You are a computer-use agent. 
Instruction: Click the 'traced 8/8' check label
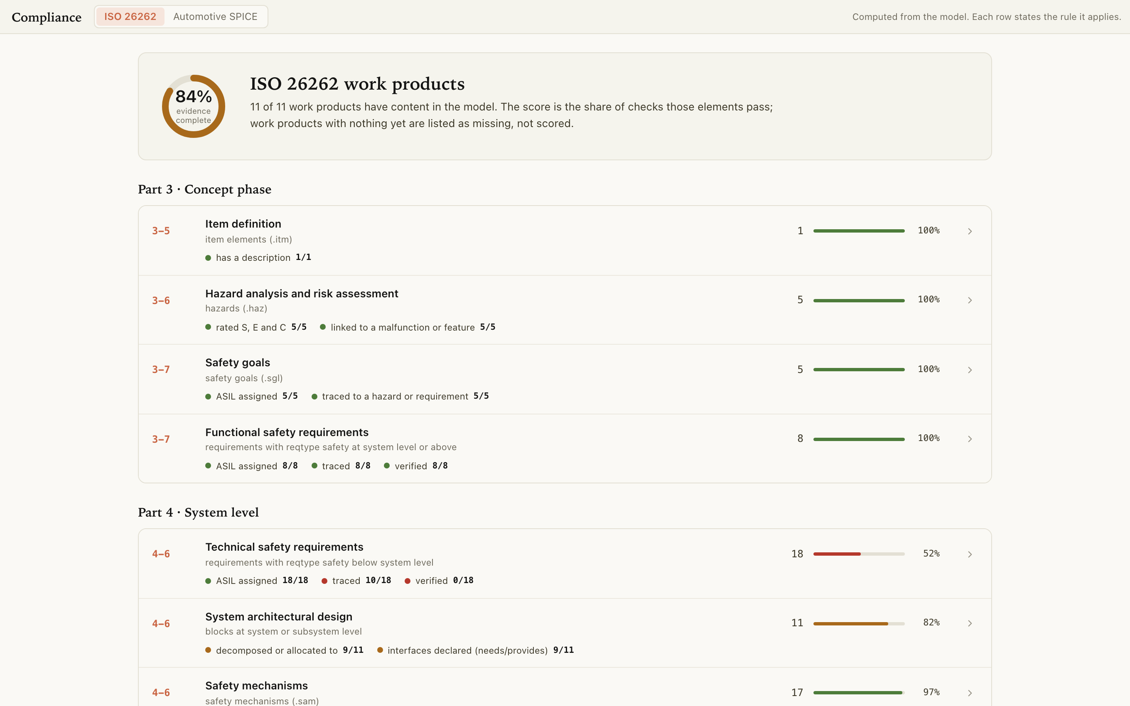tap(341, 466)
